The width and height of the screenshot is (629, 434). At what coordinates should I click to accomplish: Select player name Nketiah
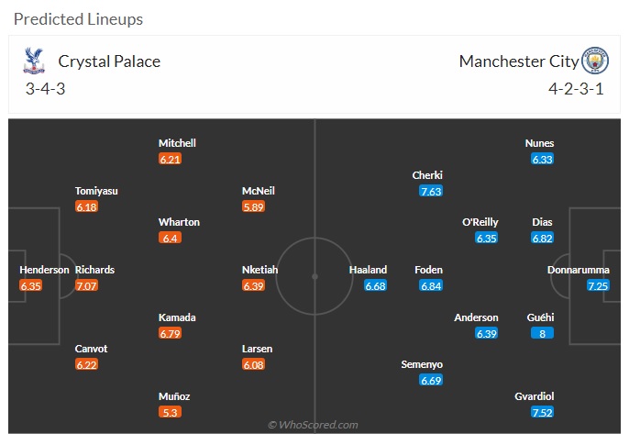tap(260, 270)
